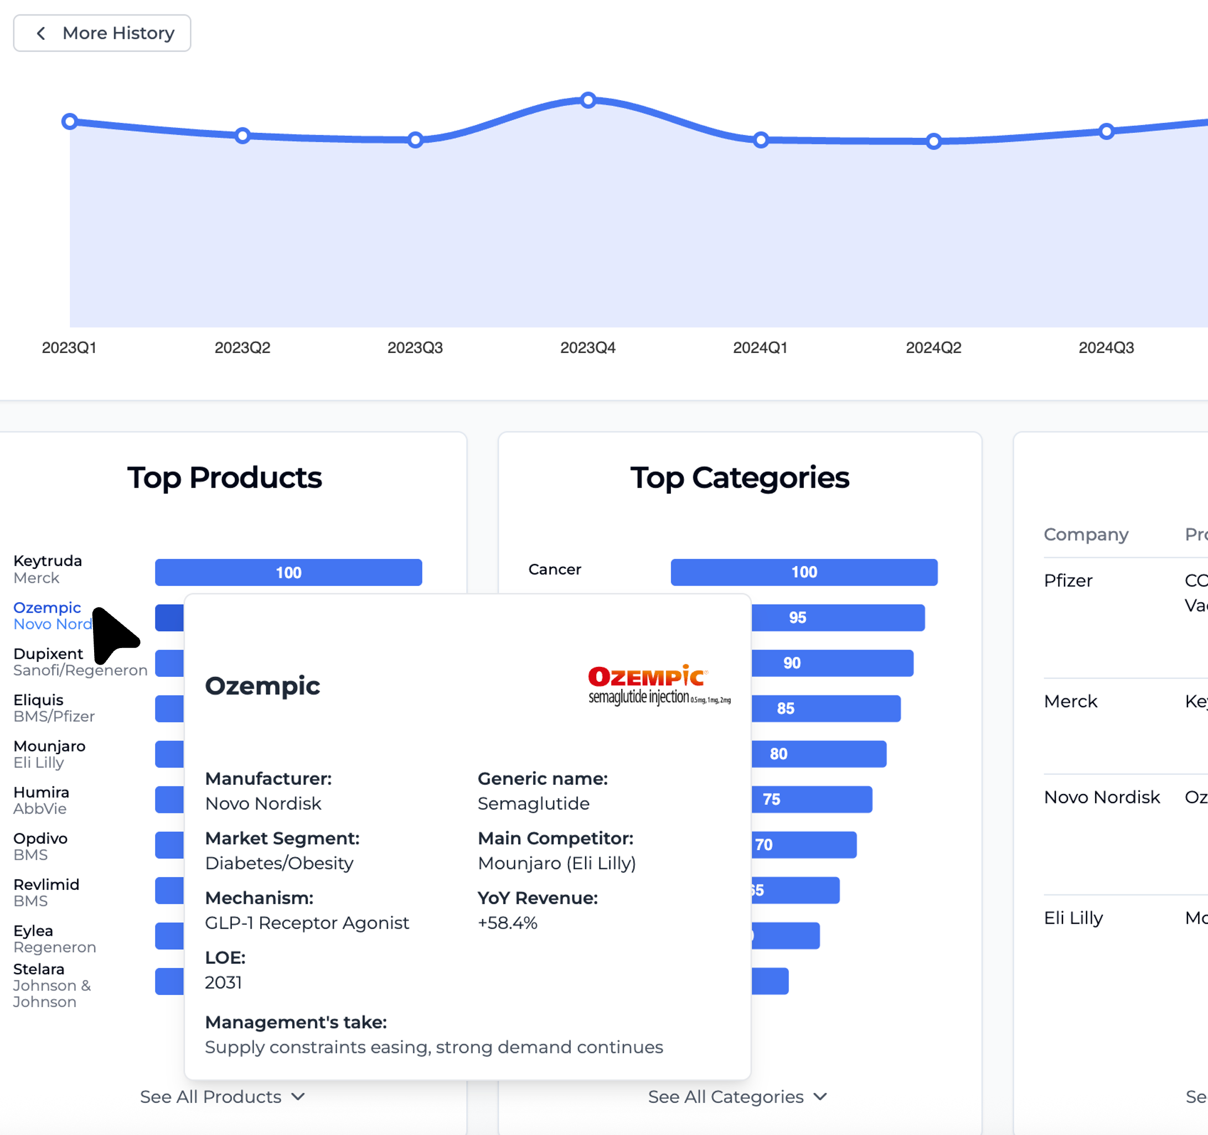Click the Ozempic logo in the popup
This screenshot has width=1208, height=1135.
[x=659, y=685]
